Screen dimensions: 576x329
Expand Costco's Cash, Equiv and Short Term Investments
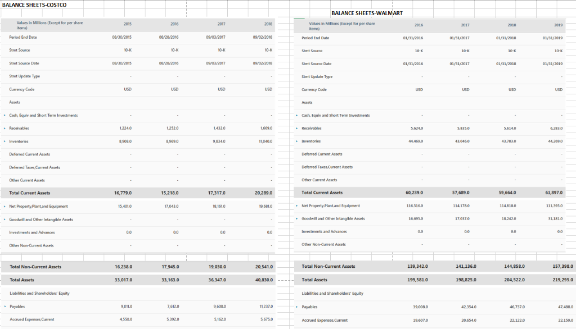(4, 115)
